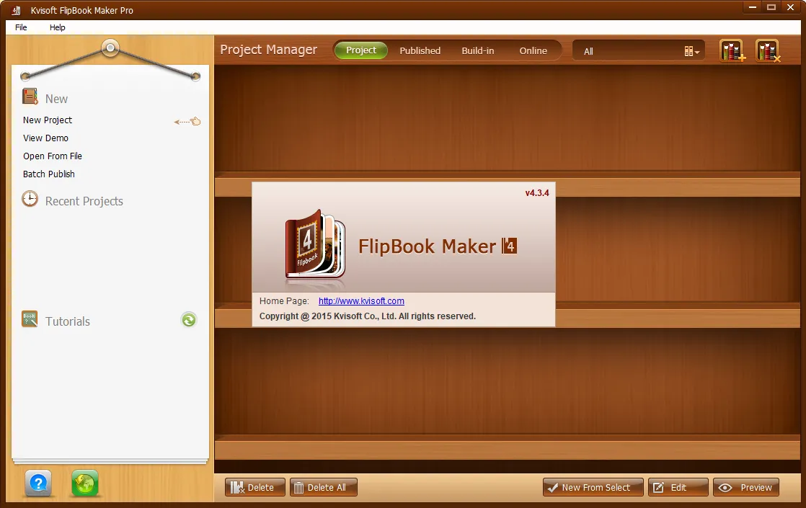Click the Project Manager title
This screenshot has width=806, height=508.
coord(268,49)
